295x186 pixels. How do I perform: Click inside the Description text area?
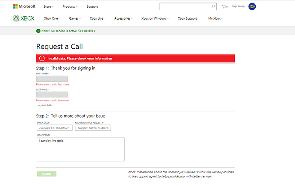(81, 149)
